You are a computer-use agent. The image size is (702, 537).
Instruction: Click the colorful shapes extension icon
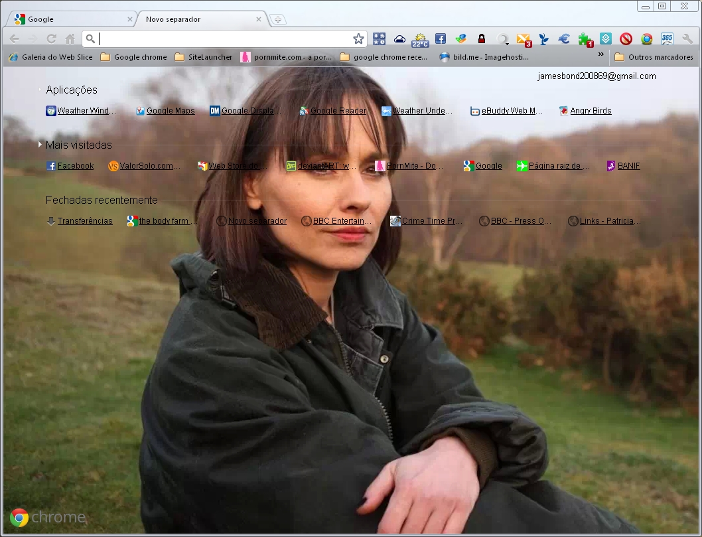461,39
